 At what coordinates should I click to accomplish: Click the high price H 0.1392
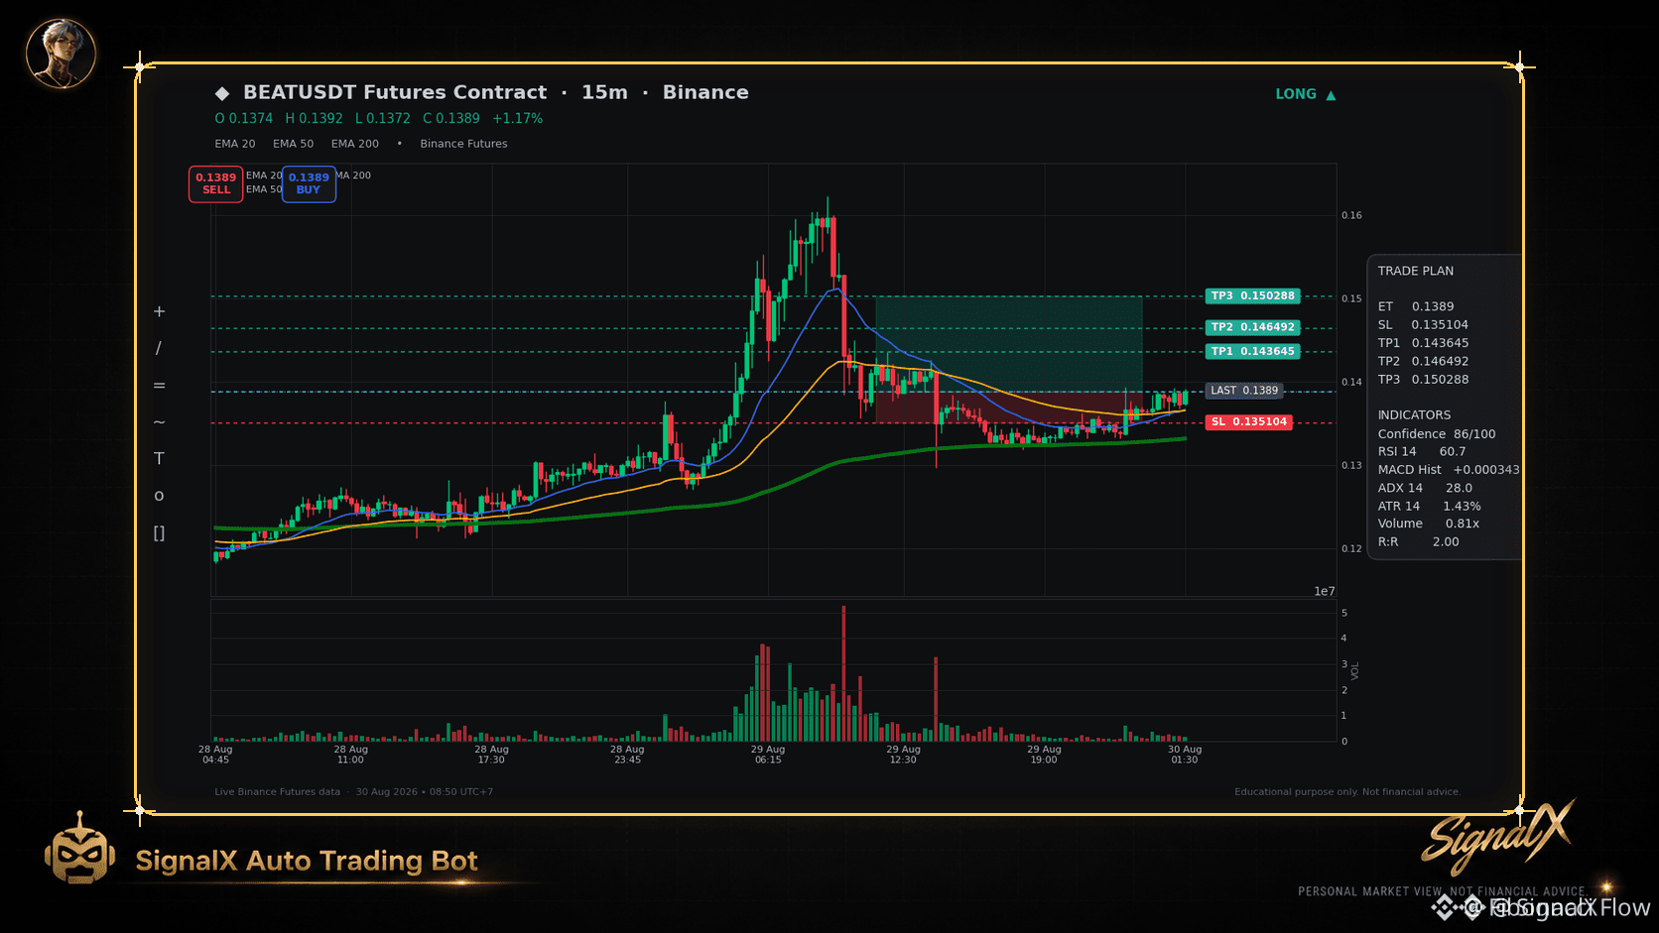[x=314, y=118]
